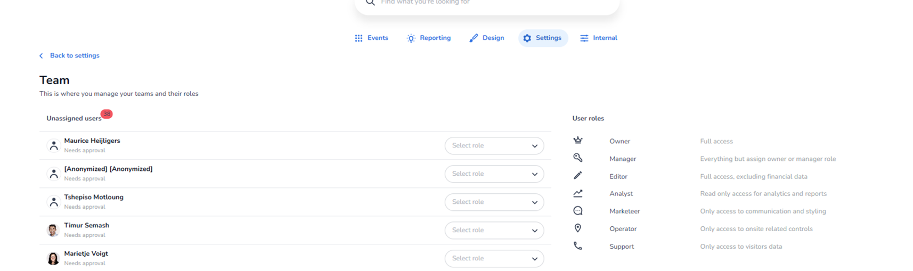Click the Editor pencil icon

578,176
